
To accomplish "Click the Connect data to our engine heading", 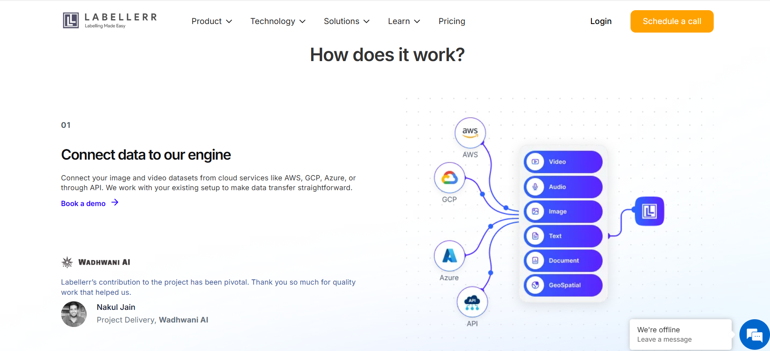I will click(x=146, y=155).
